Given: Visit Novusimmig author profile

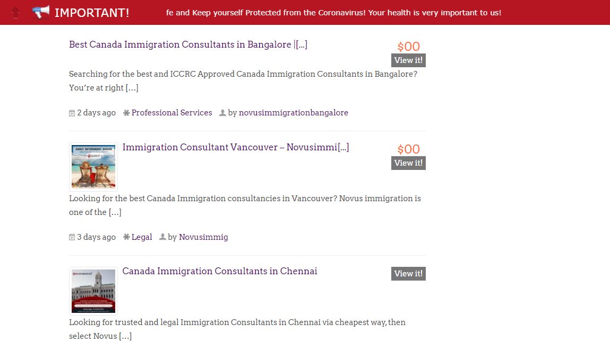Looking at the screenshot, I should point(203,237).
